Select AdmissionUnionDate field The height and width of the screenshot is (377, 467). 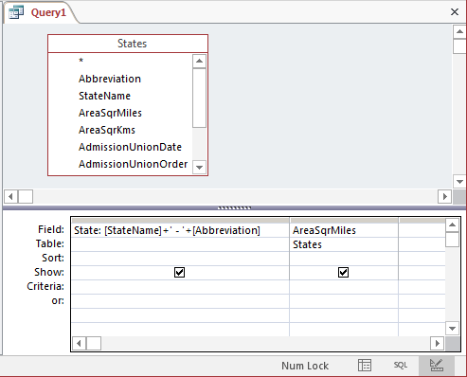click(130, 147)
